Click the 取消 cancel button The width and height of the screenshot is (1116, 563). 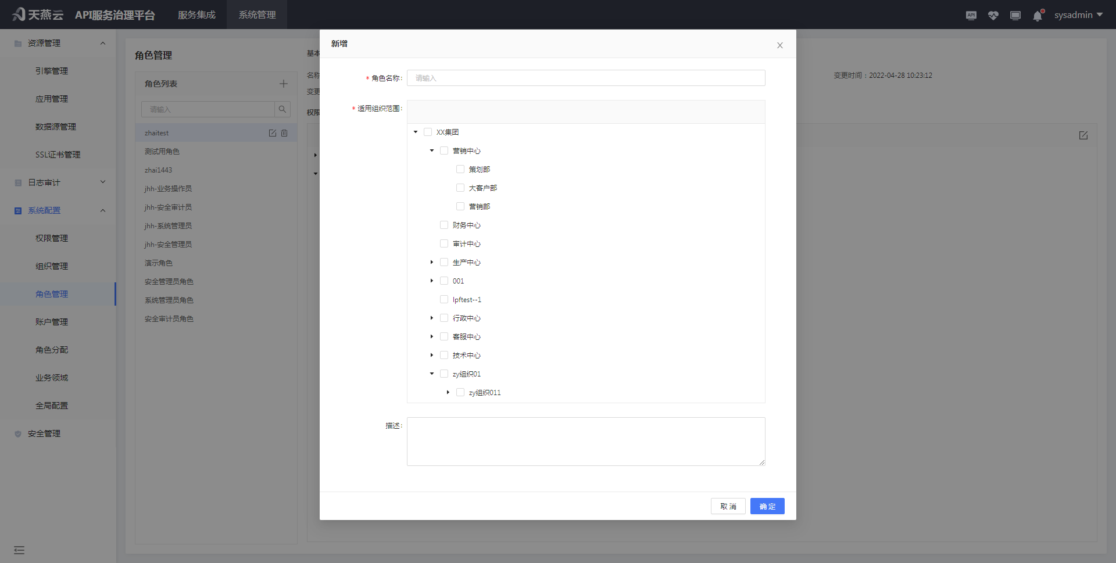pyautogui.click(x=728, y=506)
